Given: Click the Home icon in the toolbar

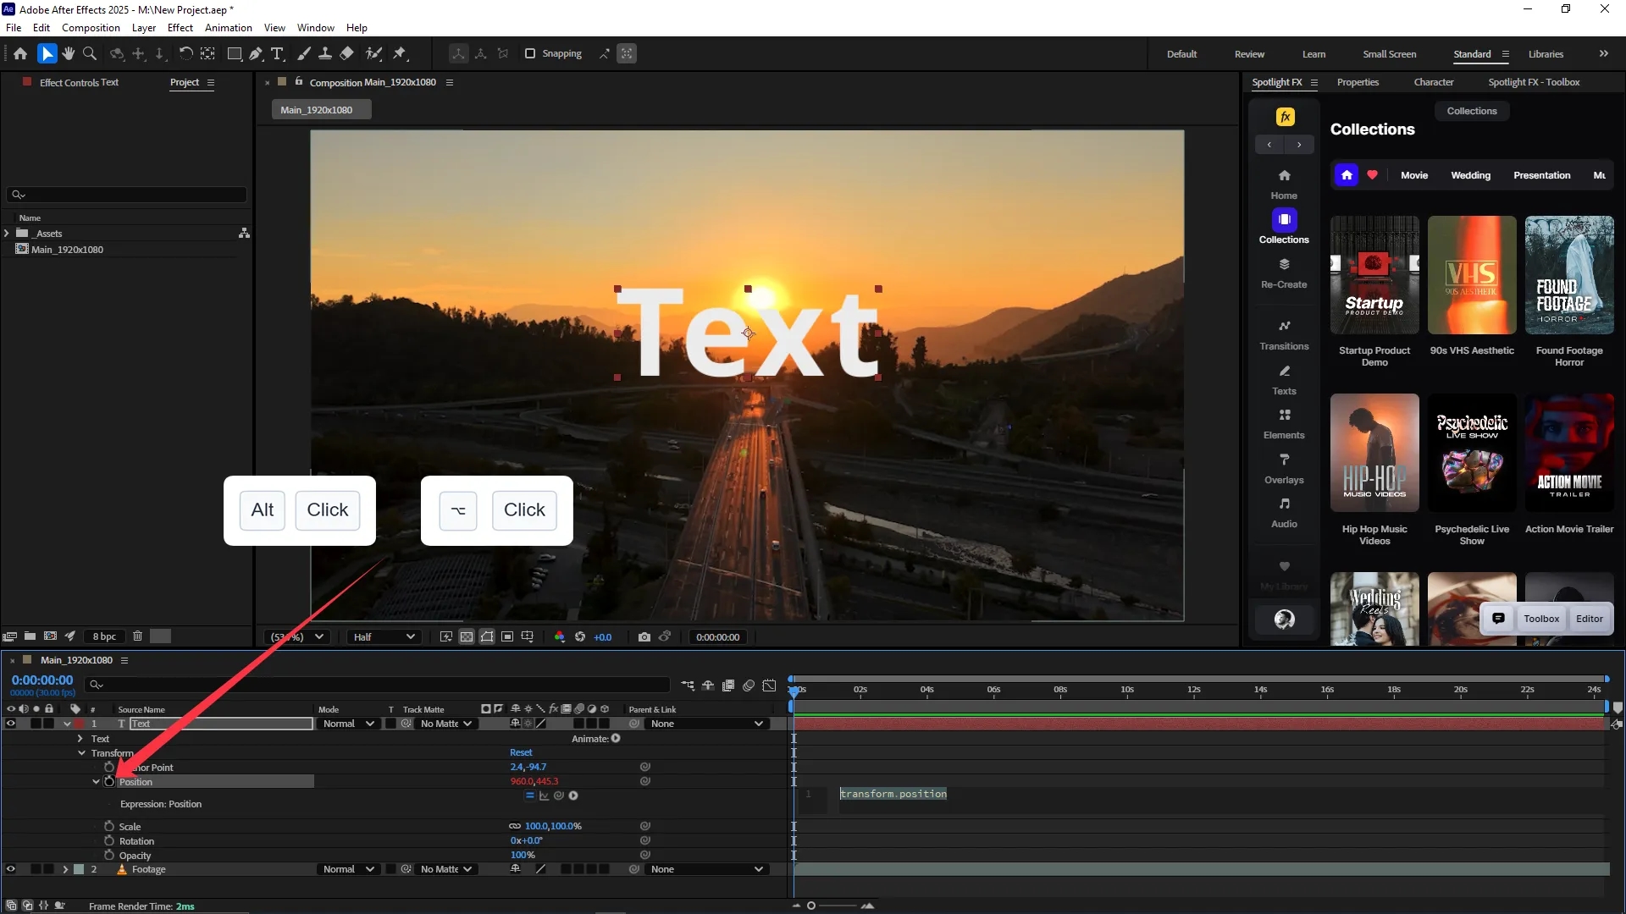Looking at the screenshot, I should pyautogui.click(x=20, y=53).
